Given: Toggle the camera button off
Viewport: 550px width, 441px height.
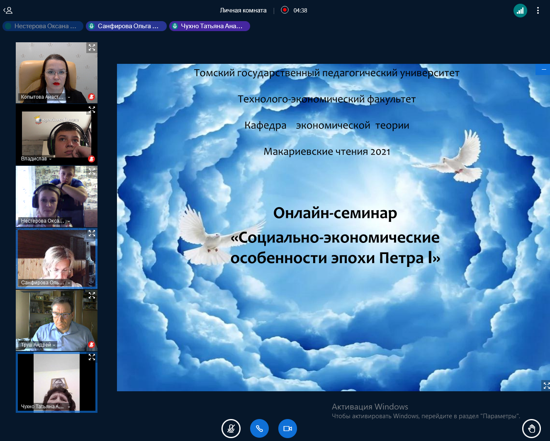Looking at the screenshot, I should 287,429.
